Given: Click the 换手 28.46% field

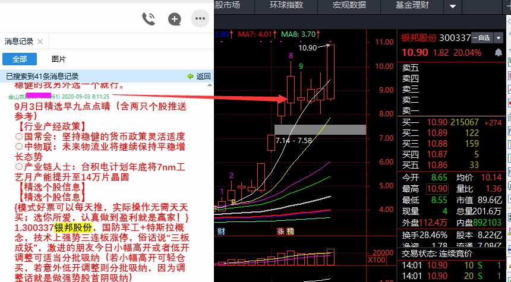Looking at the screenshot, I should (x=425, y=235).
